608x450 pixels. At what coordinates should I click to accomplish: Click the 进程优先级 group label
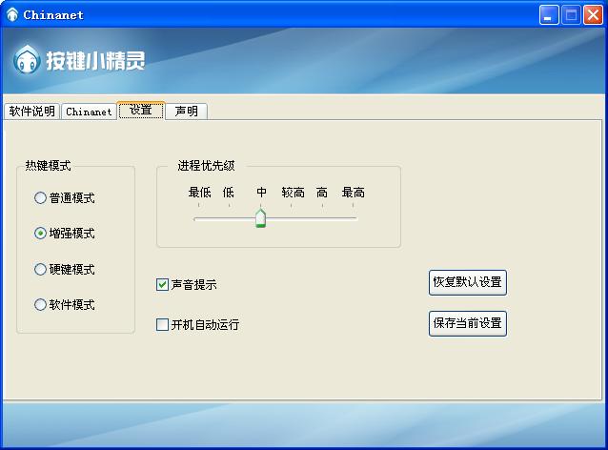point(206,166)
